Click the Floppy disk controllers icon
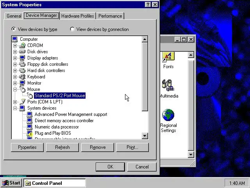This screenshot has height=188, width=250. (22, 64)
